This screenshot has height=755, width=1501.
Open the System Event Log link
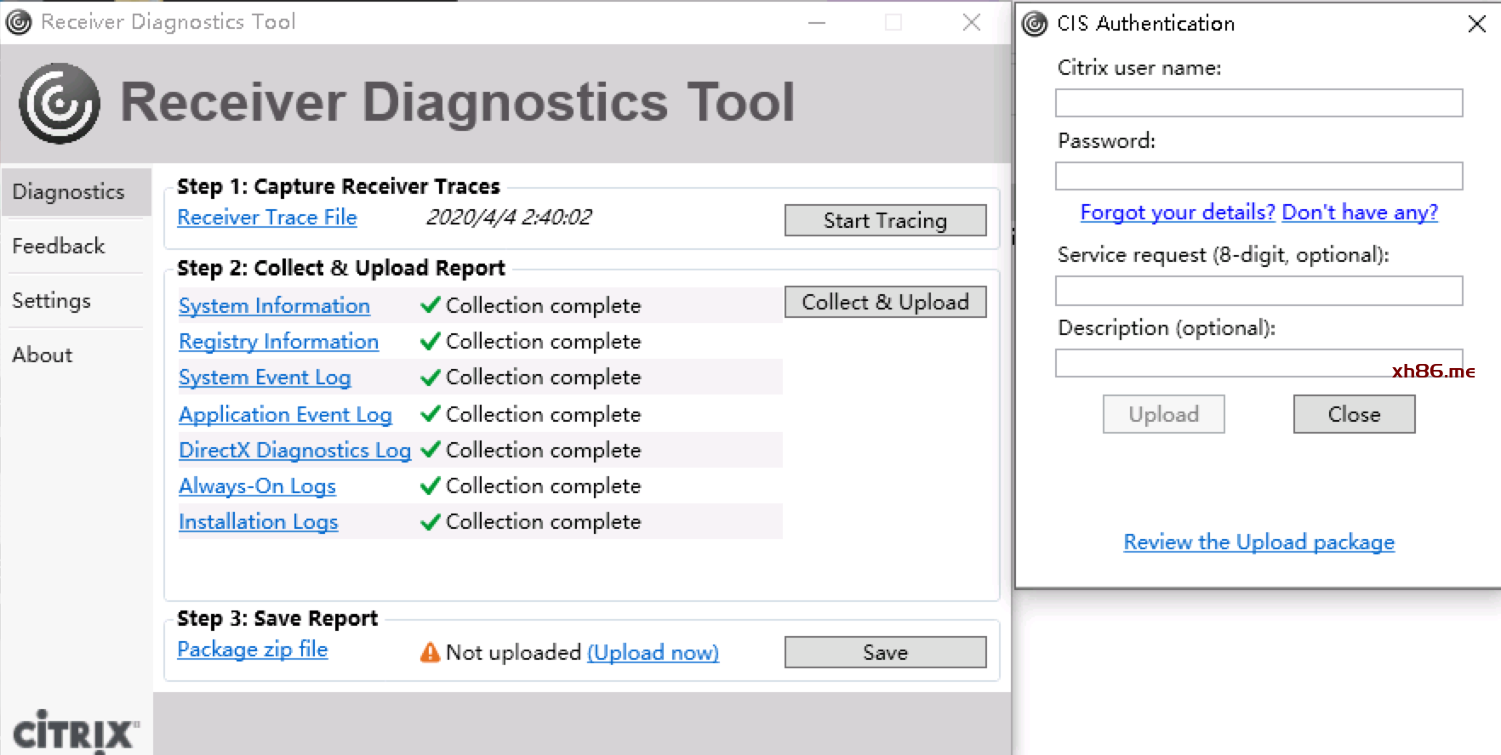tap(265, 377)
